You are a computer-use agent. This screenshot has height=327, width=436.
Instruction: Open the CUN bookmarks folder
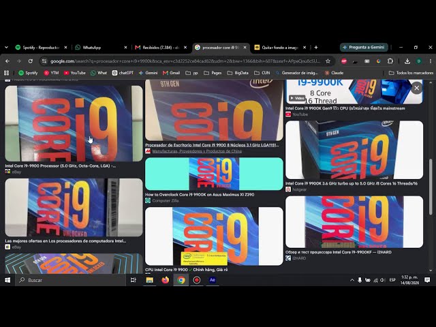[x=262, y=73]
